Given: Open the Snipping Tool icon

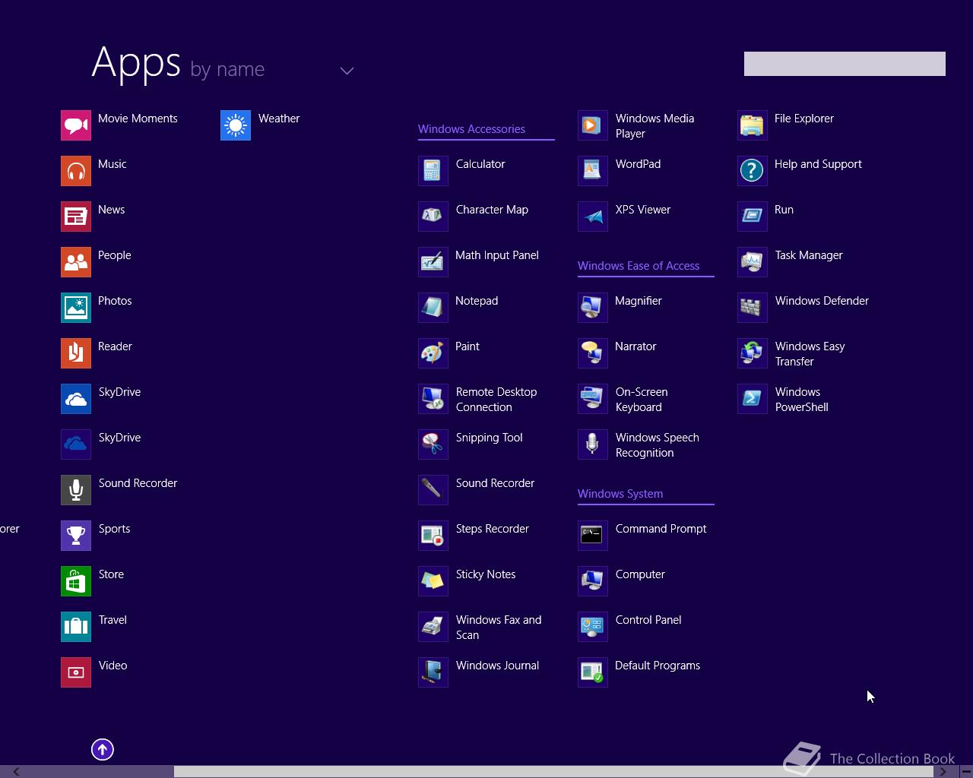Looking at the screenshot, I should click(x=433, y=444).
